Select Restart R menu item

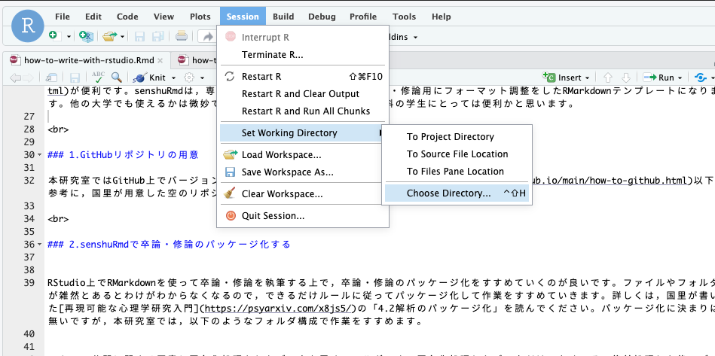click(x=261, y=77)
